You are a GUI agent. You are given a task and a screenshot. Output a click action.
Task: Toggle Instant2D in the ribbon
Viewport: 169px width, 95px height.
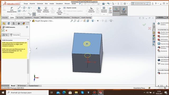116,11
